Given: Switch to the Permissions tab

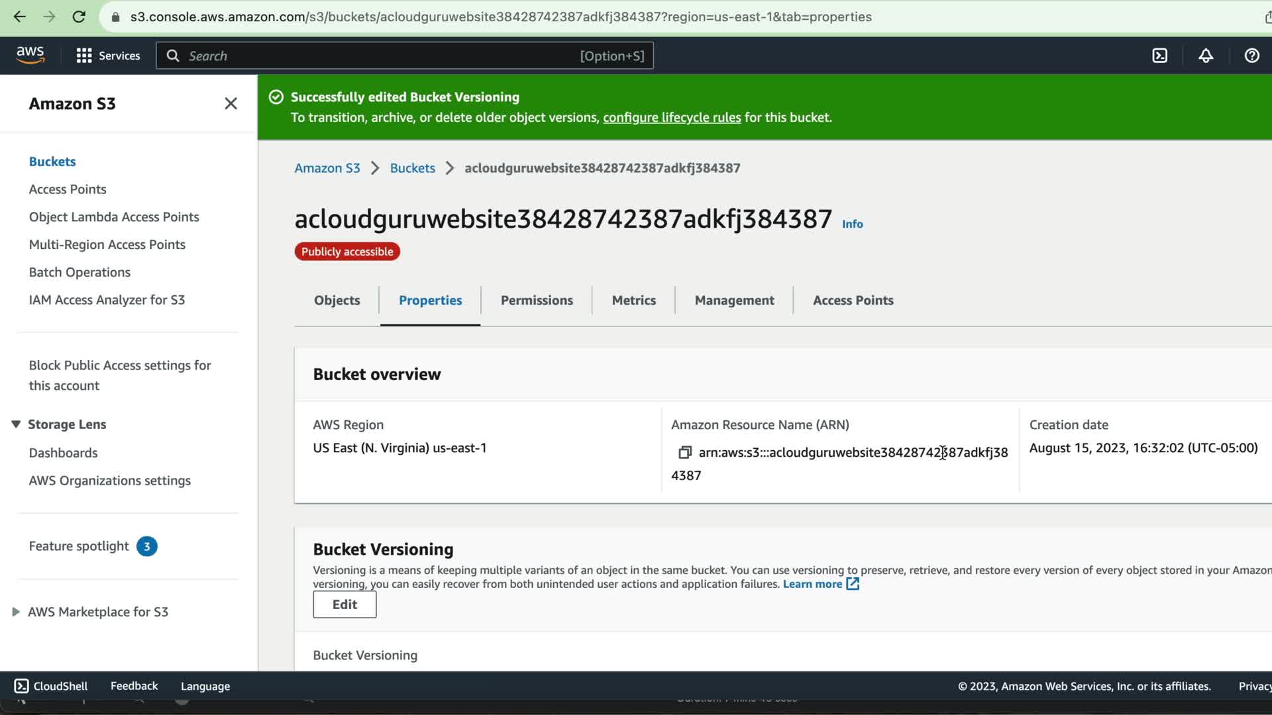Looking at the screenshot, I should click(537, 301).
